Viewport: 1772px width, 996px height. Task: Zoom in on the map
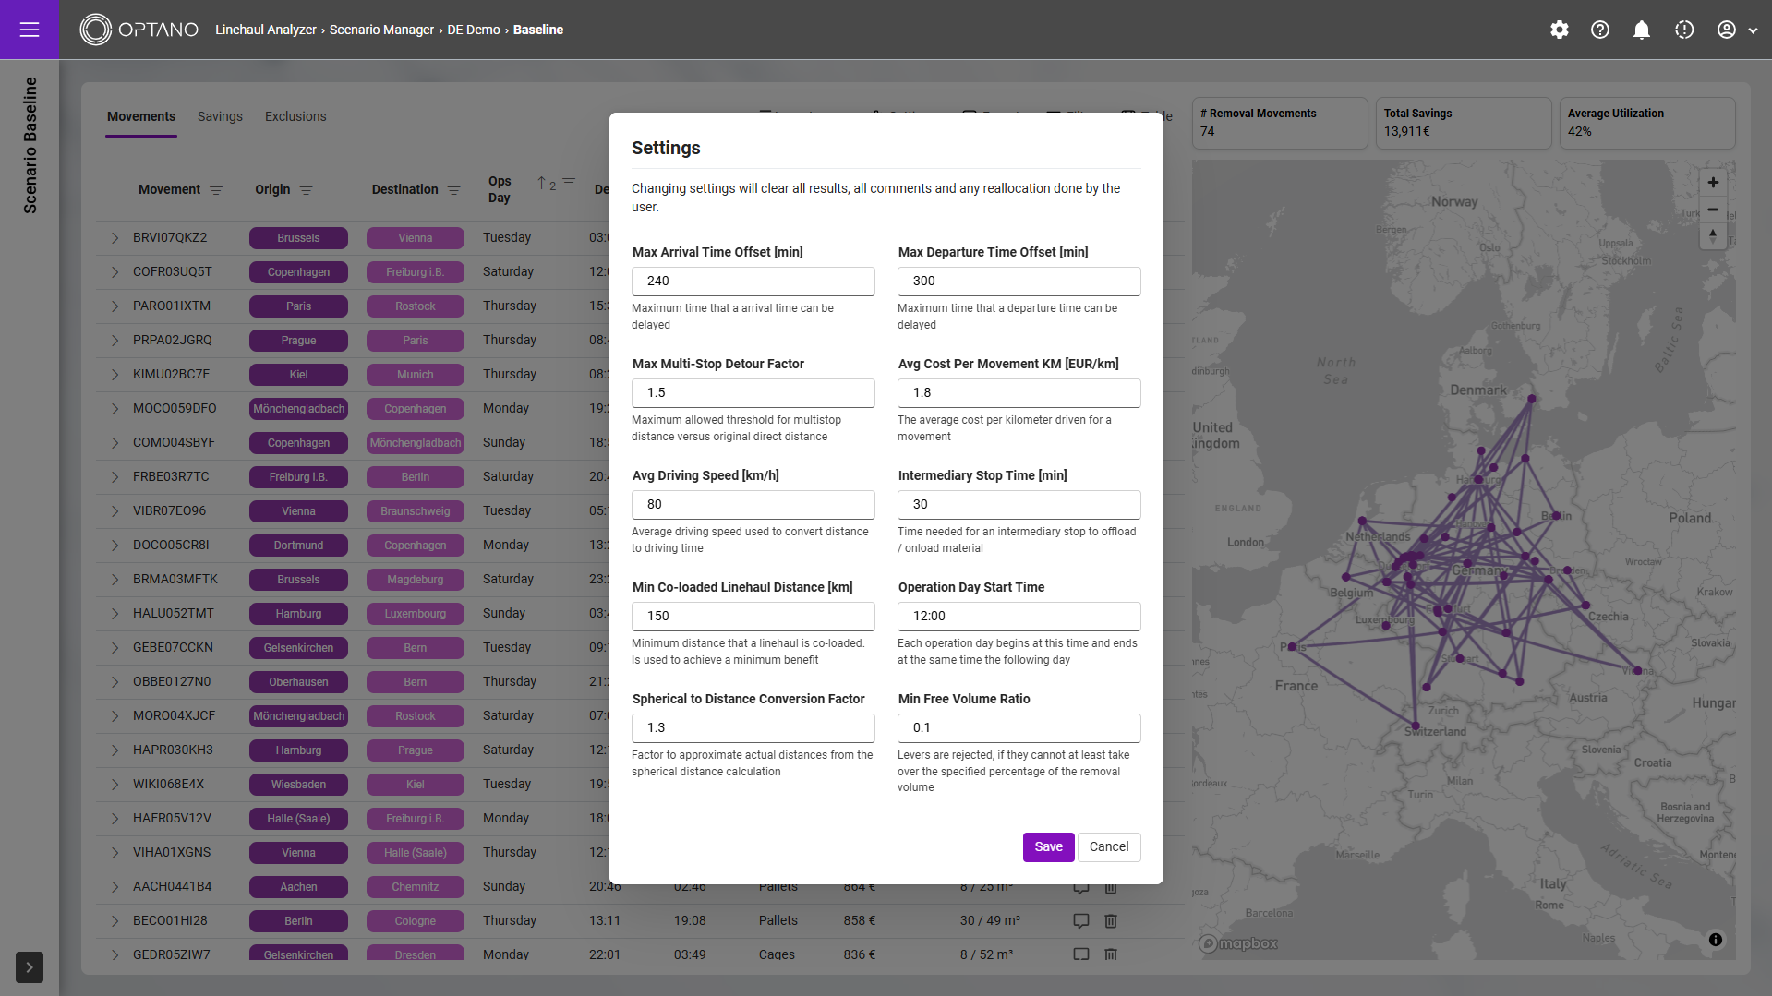[1713, 183]
